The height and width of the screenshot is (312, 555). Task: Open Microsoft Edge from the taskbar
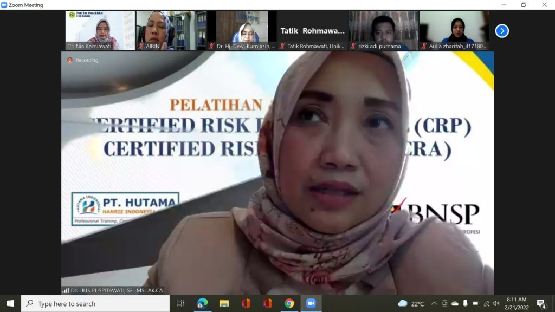(202, 303)
